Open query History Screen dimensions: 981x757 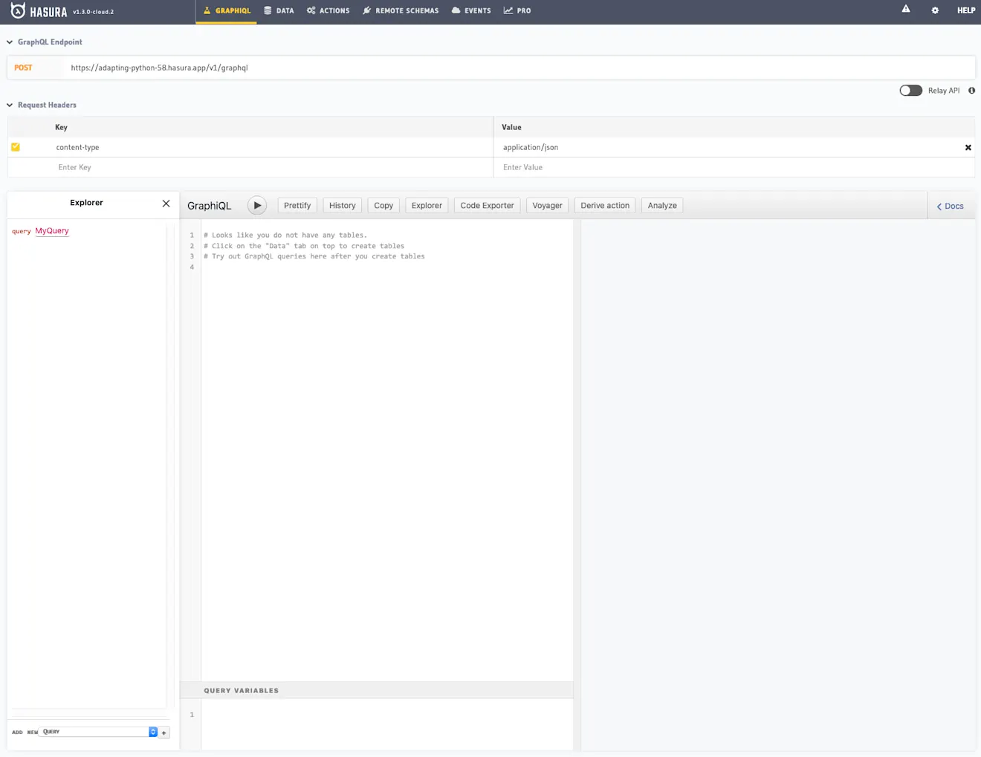[343, 206]
